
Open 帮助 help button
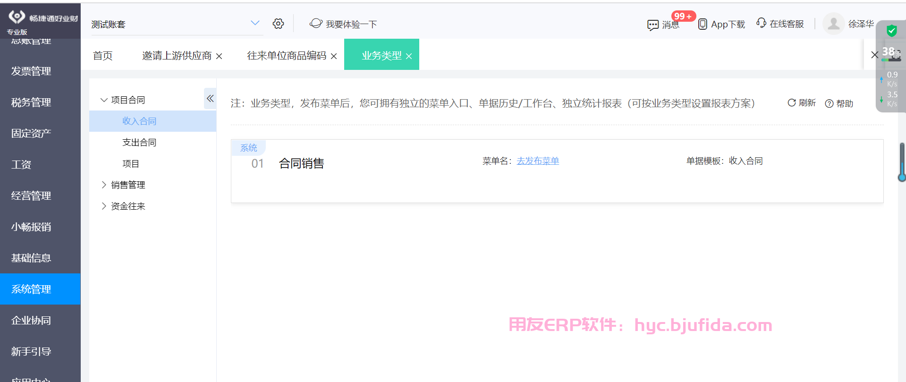click(839, 103)
